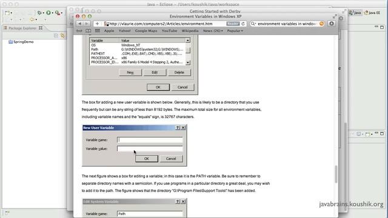This screenshot has height=218, width=388.
Task: Switch to the Java perspective
Action: tap(355, 13)
